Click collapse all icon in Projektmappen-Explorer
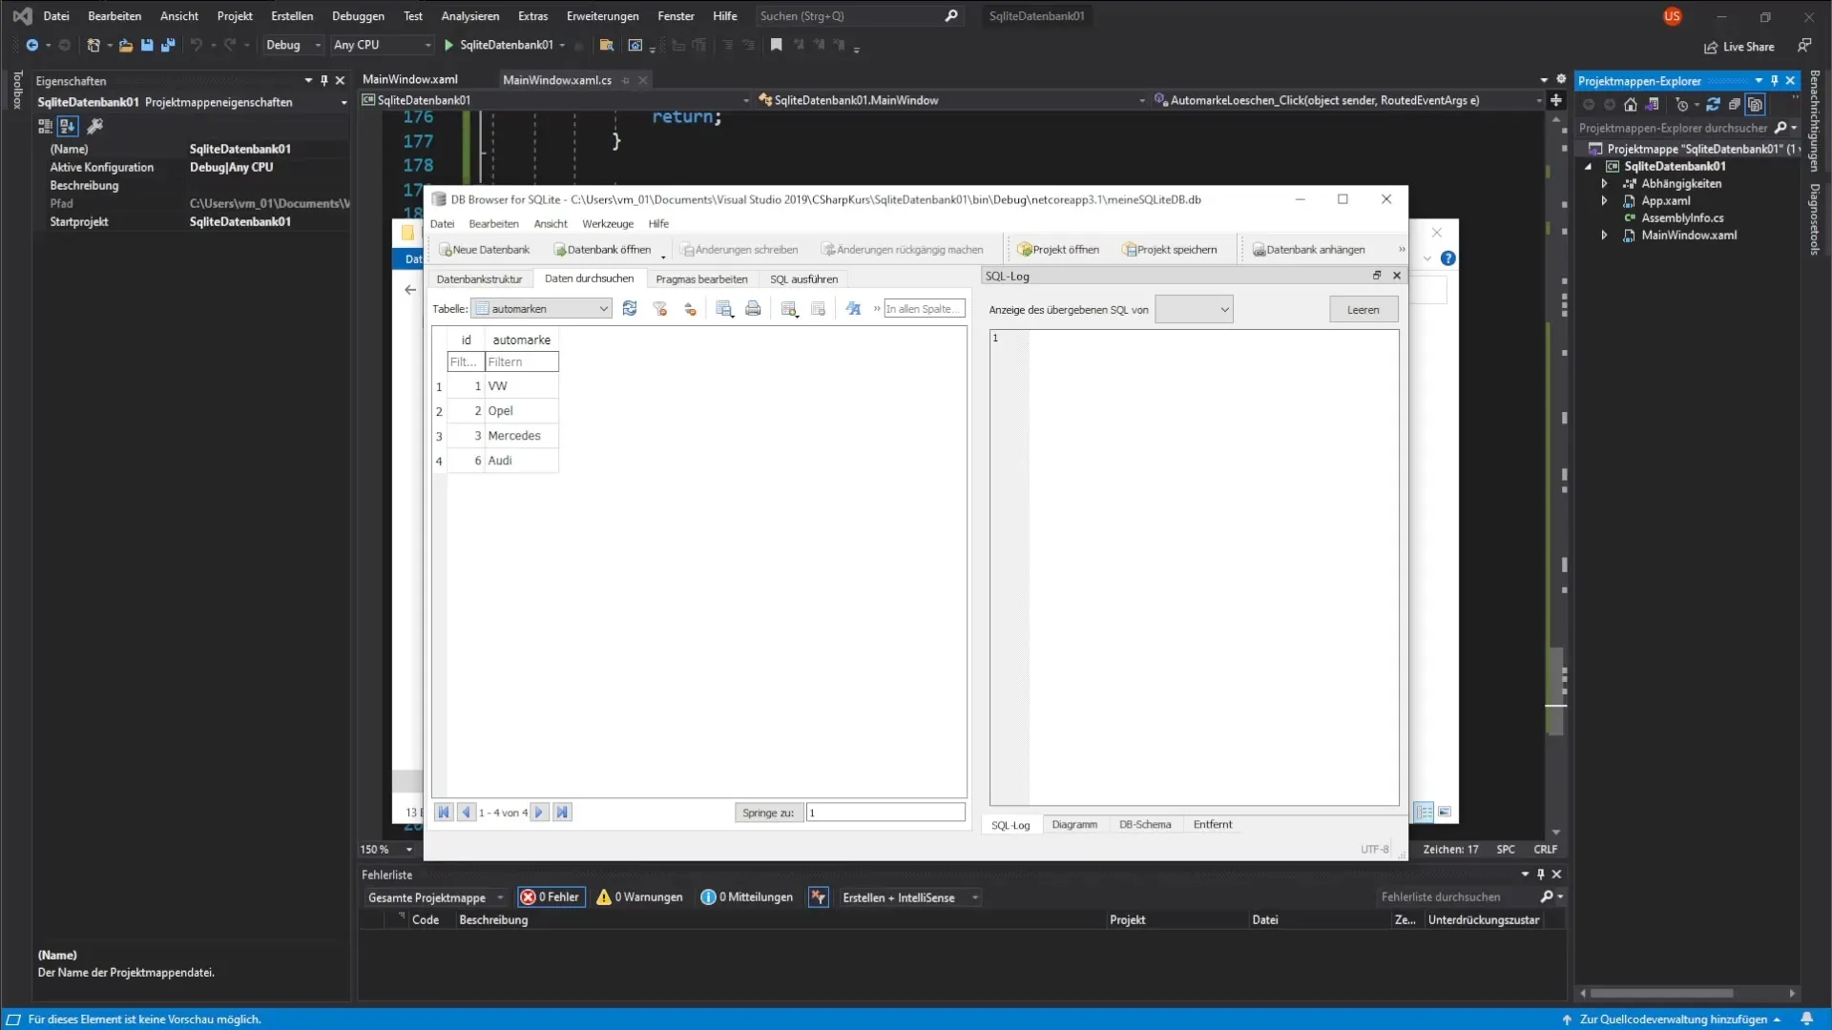This screenshot has width=1832, height=1030. pyautogui.click(x=1735, y=105)
